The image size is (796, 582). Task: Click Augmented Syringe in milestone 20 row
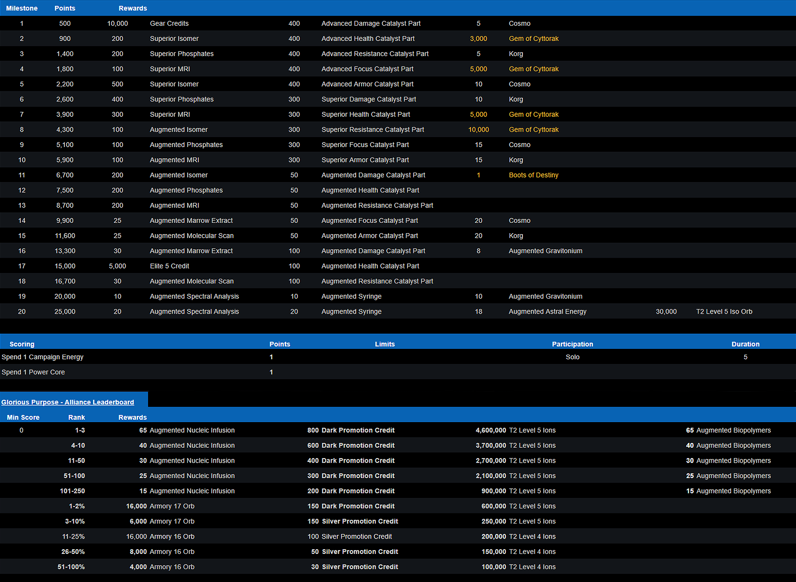(351, 312)
